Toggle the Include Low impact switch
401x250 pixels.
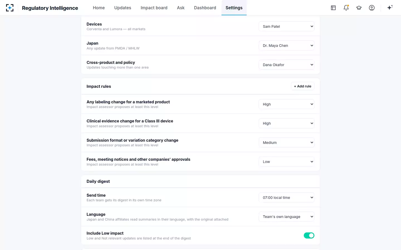click(309, 236)
